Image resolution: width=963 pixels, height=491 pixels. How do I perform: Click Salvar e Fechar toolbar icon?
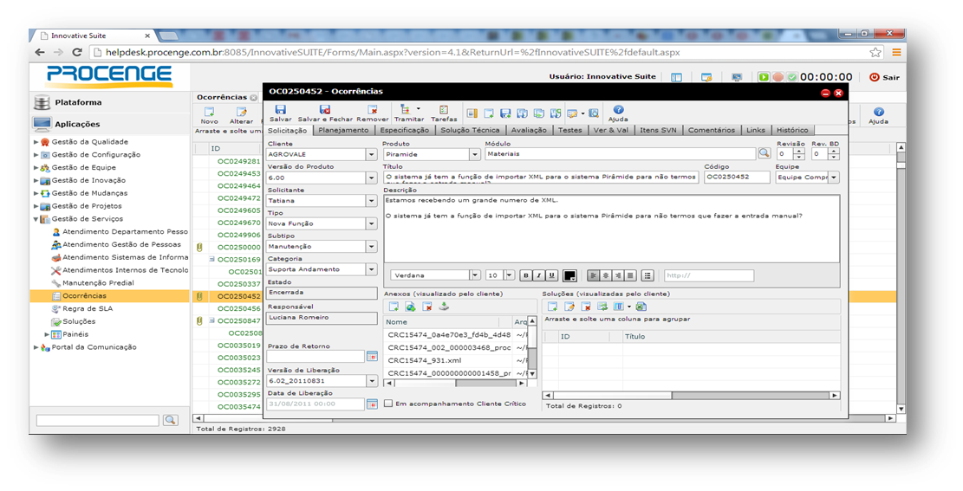(x=325, y=110)
